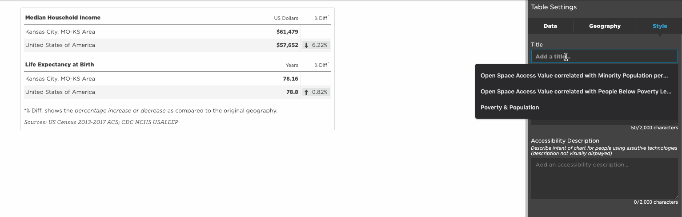
Task: Pick suggestion correlated with People Below Poverty
Action: (576, 92)
